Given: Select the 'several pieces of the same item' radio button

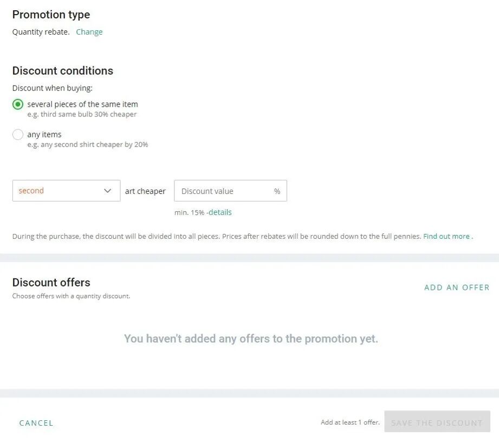Looking at the screenshot, I should pyautogui.click(x=18, y=105).
